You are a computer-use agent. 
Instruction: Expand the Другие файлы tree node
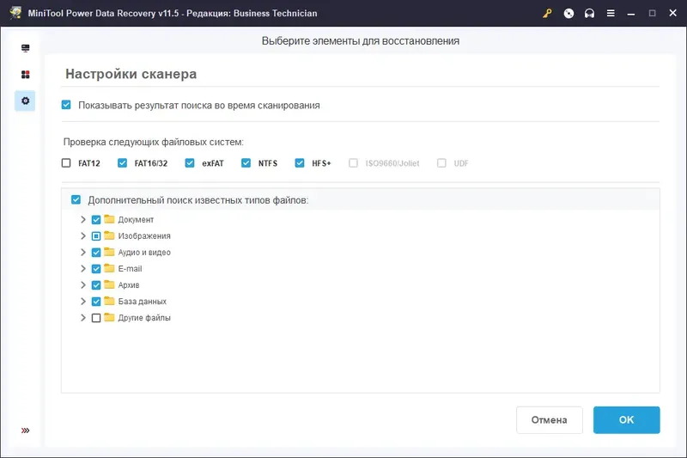82,318
